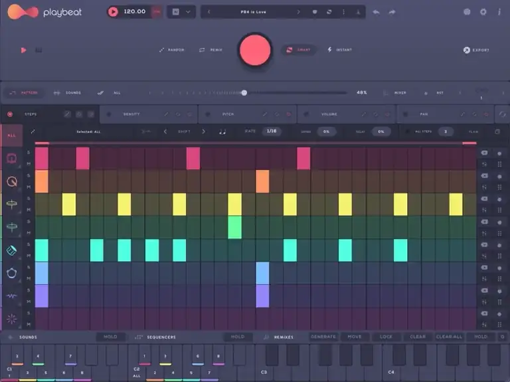Select the waveform icon in purple row
The width and height of the screenshot is (510, 382).
pos(12,296)
